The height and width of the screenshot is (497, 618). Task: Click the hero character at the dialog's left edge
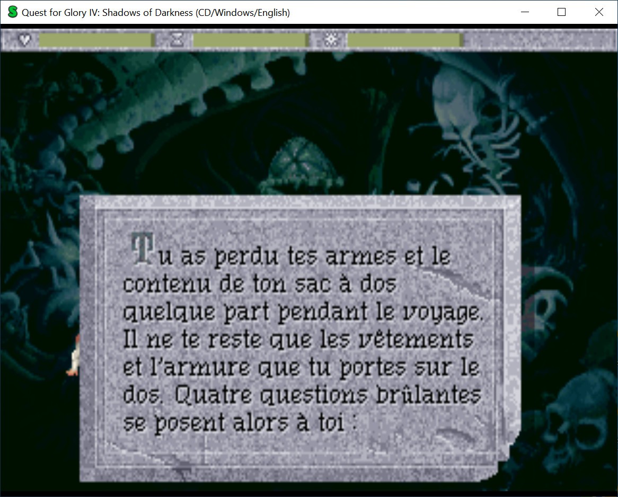pos(74,356)
